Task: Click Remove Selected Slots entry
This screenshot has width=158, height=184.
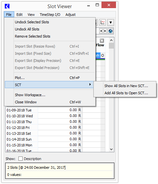Action: click(33, 36)
